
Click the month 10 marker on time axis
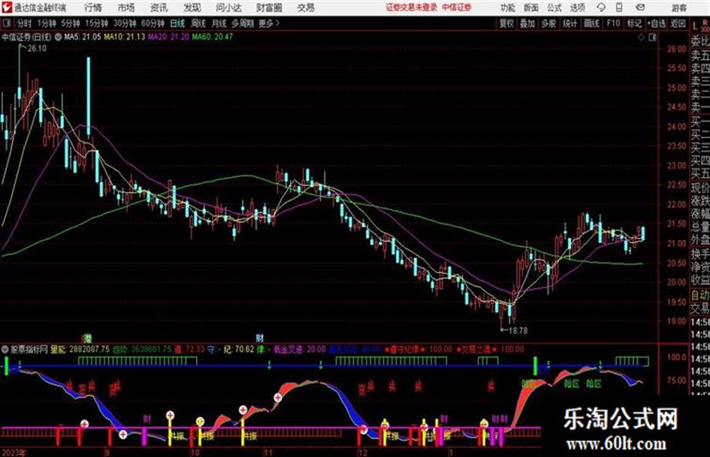click(x=195, y=452)
